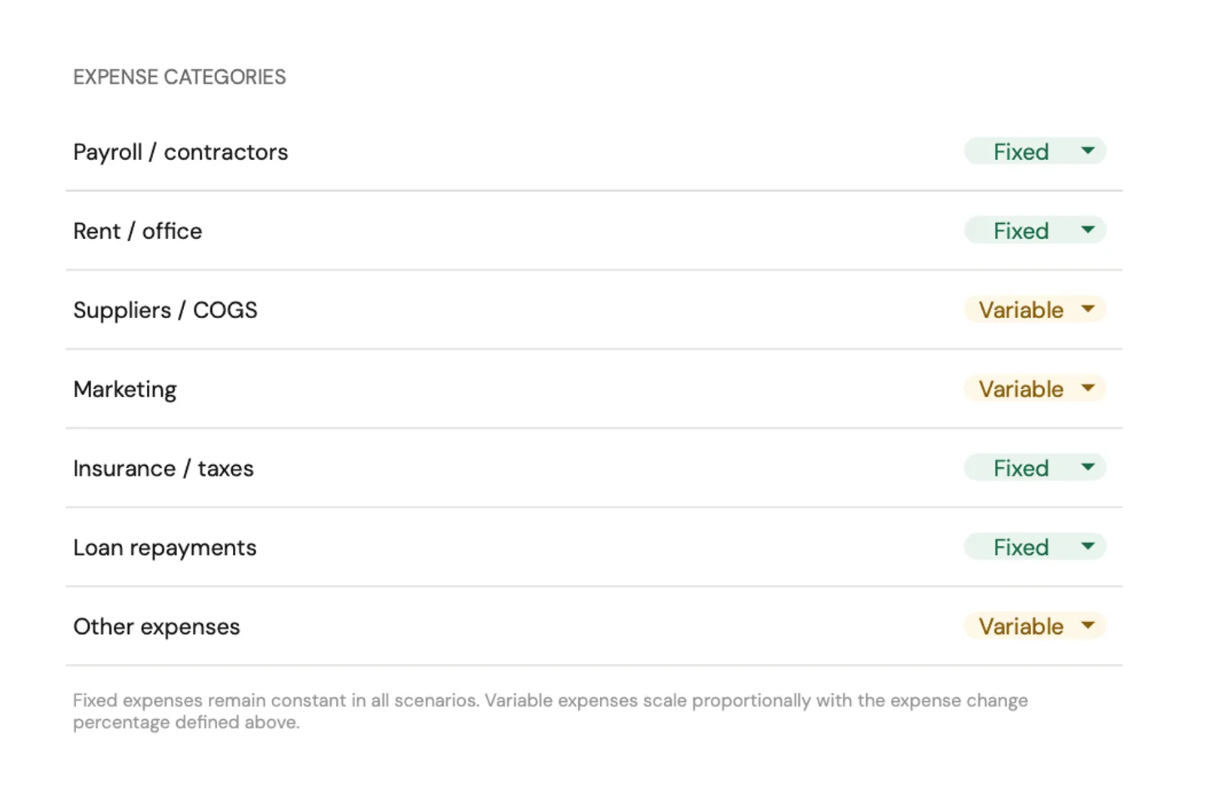Toggle Insurance / taxes expense classification

click(1034, 468)
